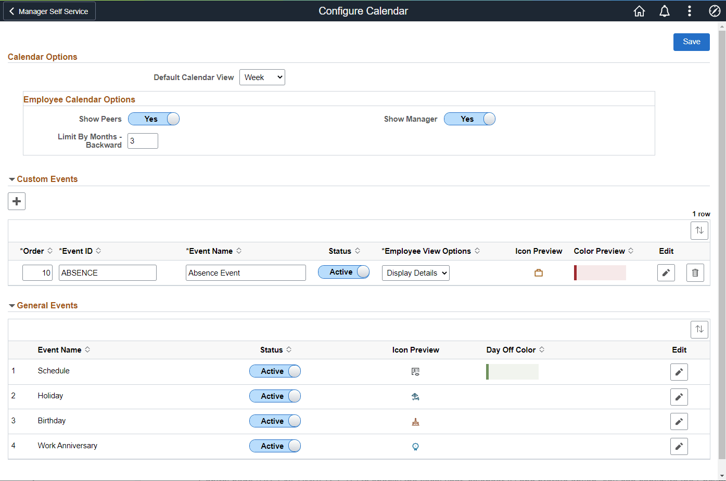Screen dimensions: 726x481
Task: Delete the Absence Event row
Action: tap(695, 272)
